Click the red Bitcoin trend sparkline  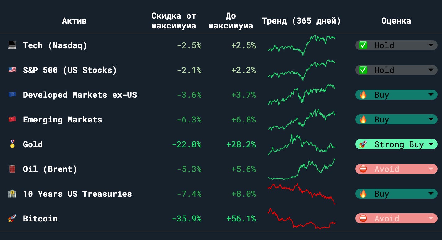tap(302, 219)
